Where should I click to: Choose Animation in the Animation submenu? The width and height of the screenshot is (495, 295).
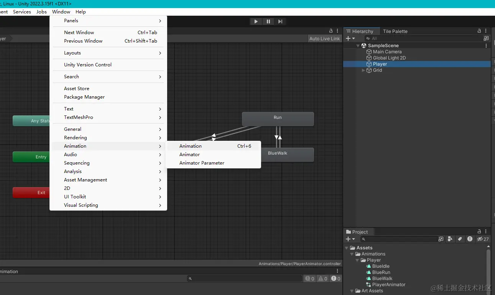(x=213, y=146)
